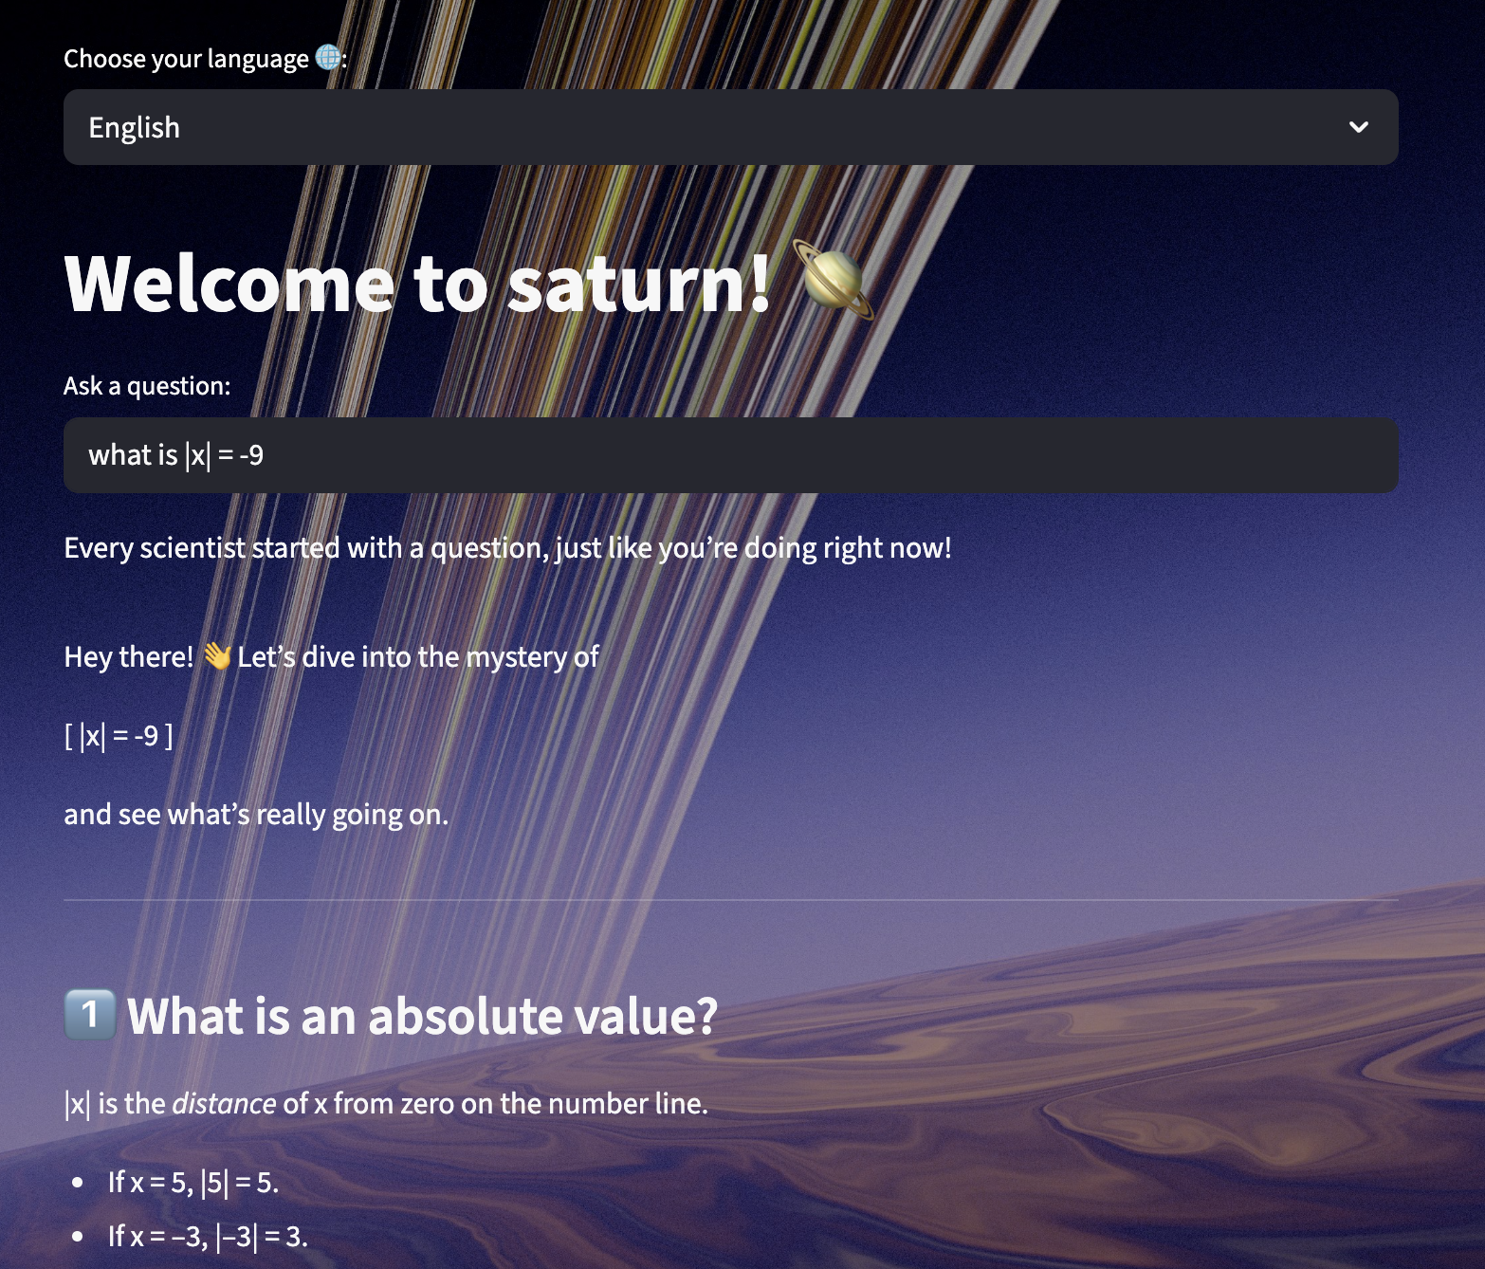Click the Ask a question input field
Image resolution: width=1485 pixels, height=1269 pixels.
point(730,455)
